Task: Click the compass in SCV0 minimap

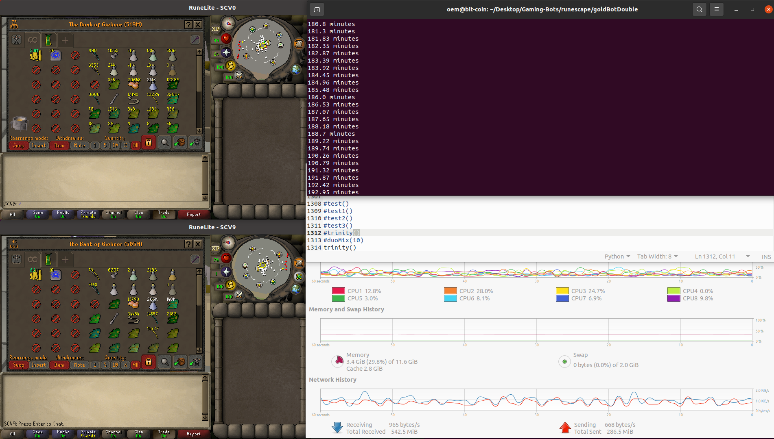Action: 228,23
